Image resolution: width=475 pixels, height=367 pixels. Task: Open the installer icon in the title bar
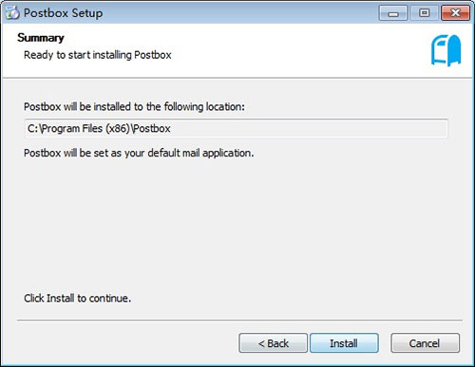(x=12, y=13)
